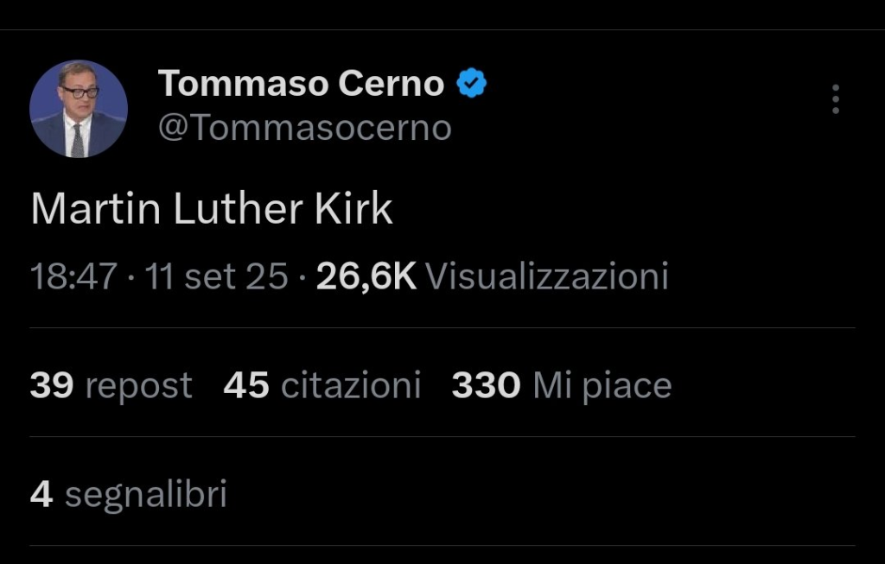View the citazioni quotes list
Screen dimensions: 885x564
tap(351, 385)
